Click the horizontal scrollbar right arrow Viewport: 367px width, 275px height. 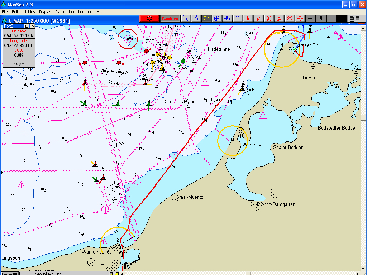click(358, 273)
